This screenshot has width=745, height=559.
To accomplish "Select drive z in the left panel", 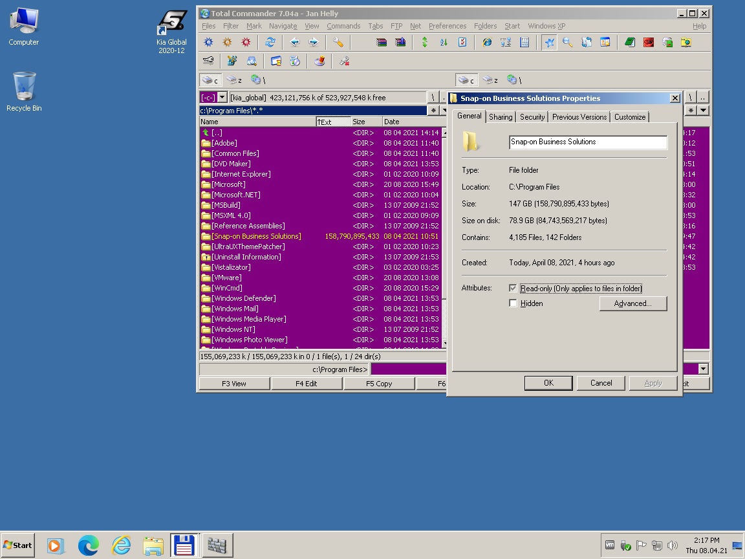I will click(x=233, y=80).
